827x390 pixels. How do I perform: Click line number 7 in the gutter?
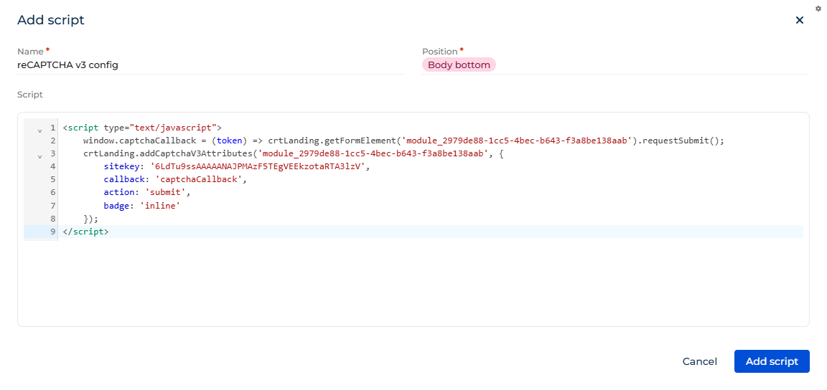[x=52, y=206]
